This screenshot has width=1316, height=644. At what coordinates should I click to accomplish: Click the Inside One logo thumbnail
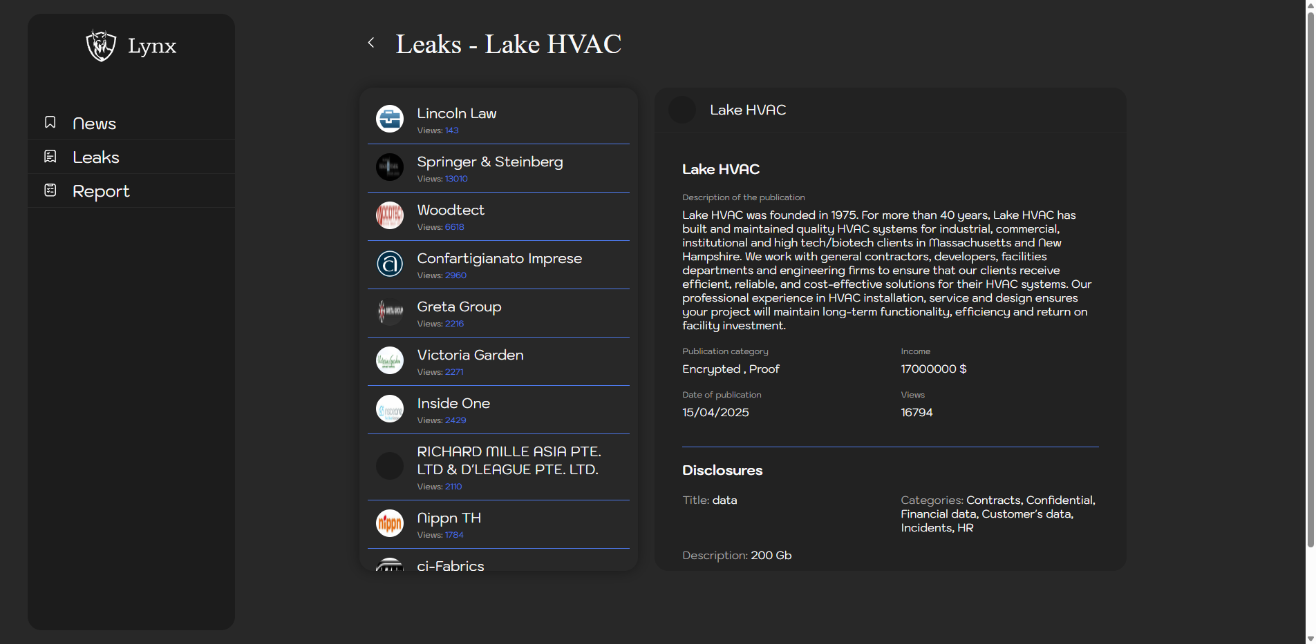click(390, 409)
